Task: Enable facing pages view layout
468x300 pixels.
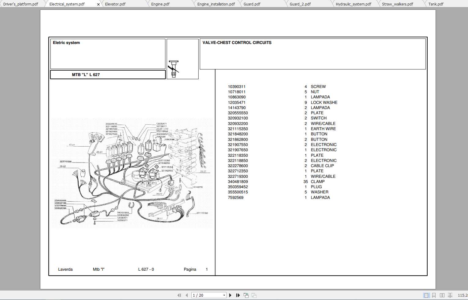Action: pos(442,295)
